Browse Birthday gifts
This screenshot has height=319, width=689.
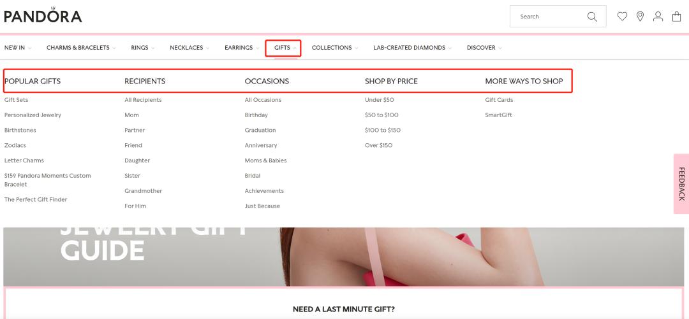pyautogui.click(x=256, y=115)
